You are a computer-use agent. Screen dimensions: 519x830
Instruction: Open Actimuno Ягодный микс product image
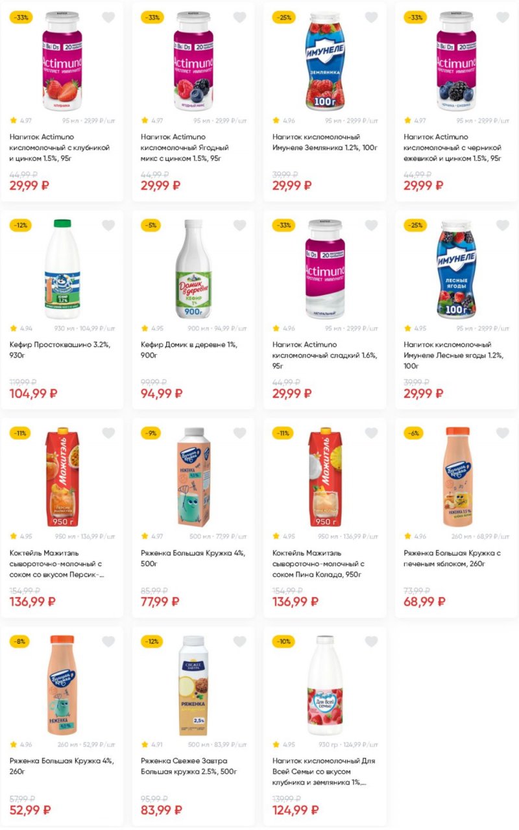tap(193, 60)
